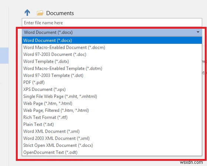Select XPS Document (*.xps) format
The height and width of the screenshot is (166, 207).
(112, 89)
